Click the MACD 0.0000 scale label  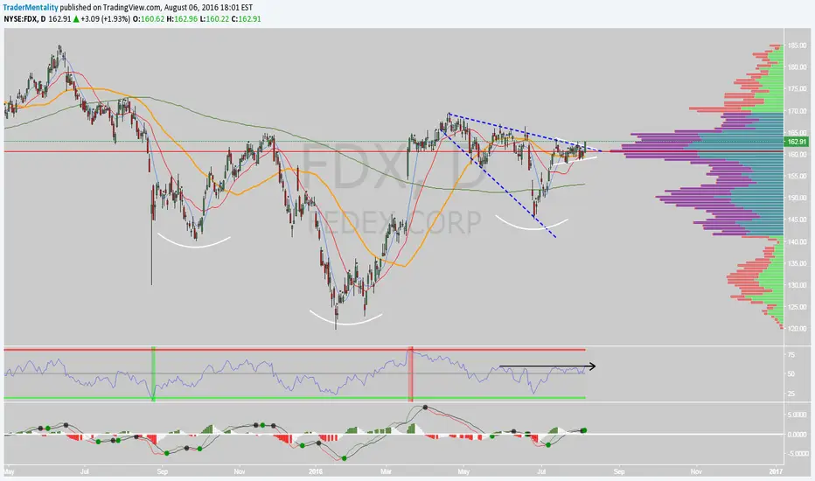pyautogui.click(x=797, y=434)
